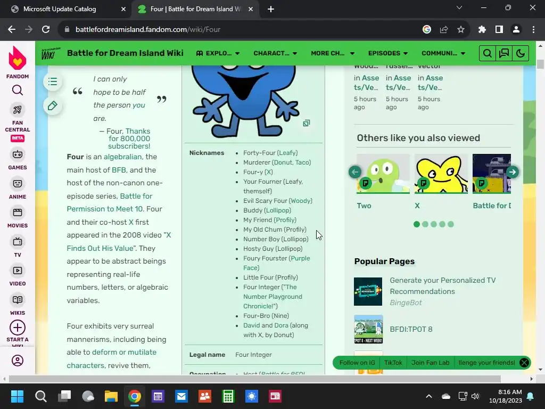Select the second carousel page dot
Screen dimensions: 545x409
pos(425,224)
